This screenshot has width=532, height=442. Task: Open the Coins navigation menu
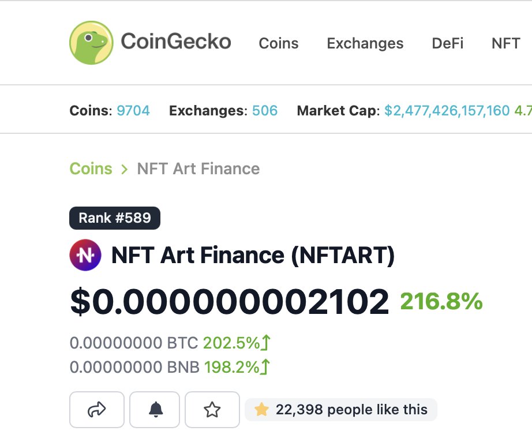tap(279, 43)
